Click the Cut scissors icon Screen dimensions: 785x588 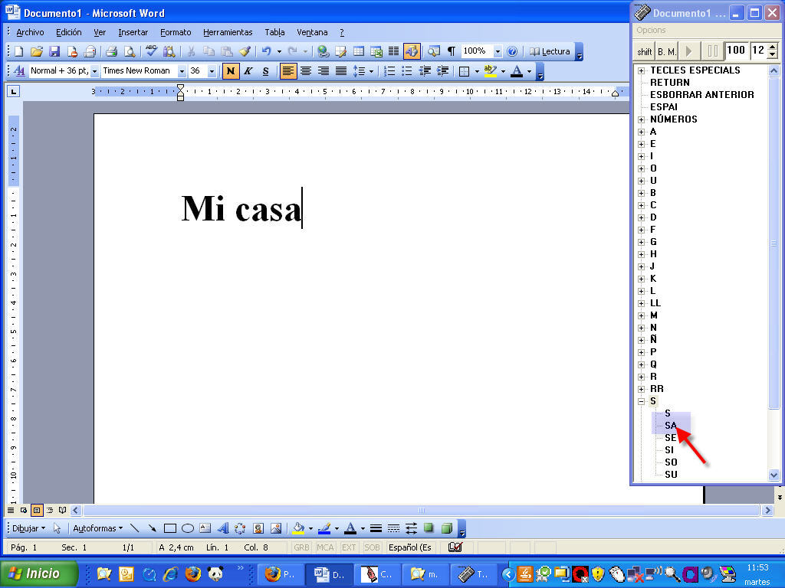click(191, 51)
